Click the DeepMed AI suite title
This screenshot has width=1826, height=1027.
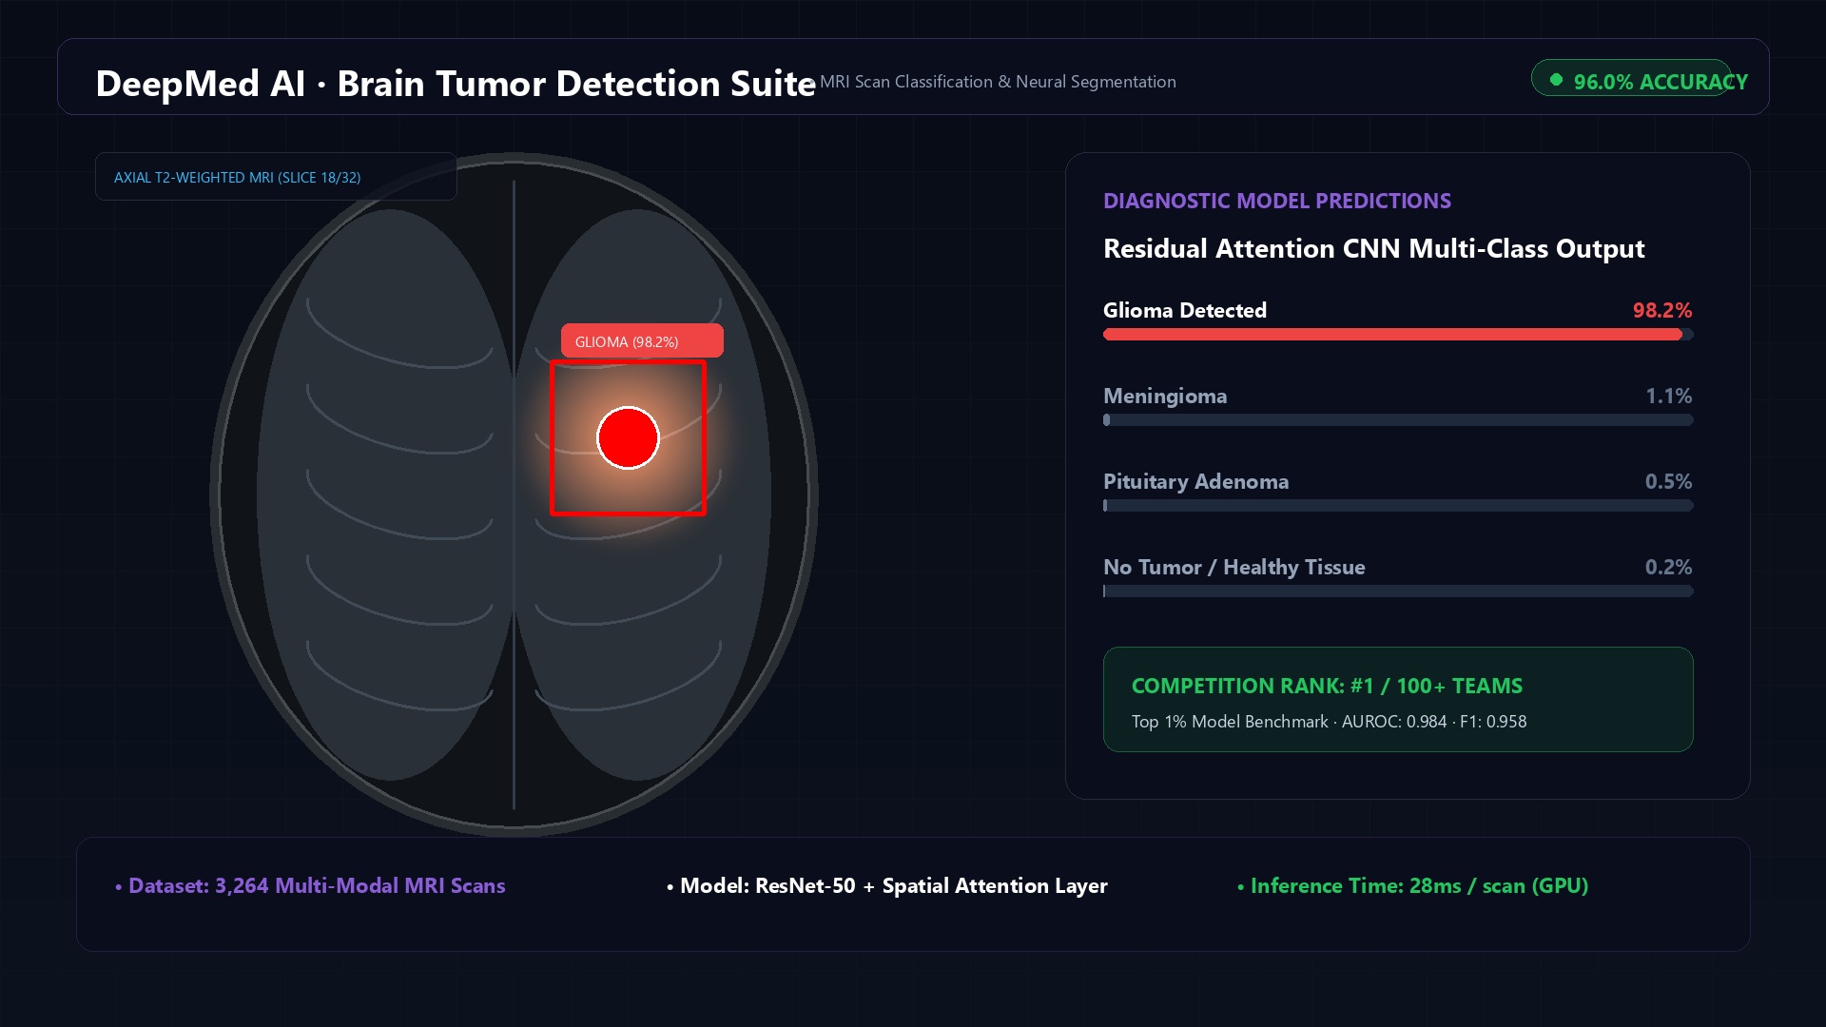[456, 83]
